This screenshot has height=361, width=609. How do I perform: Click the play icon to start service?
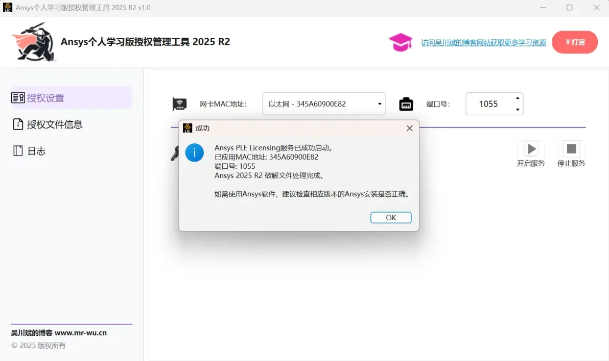pos(531,149)
